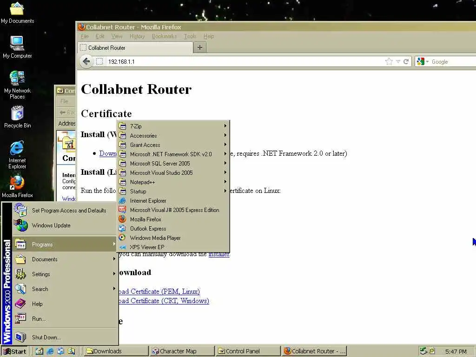Viewport: 476px width, 357px height.
Task: Click the reload button in the address bar
Action: click(x=406, y=62)
